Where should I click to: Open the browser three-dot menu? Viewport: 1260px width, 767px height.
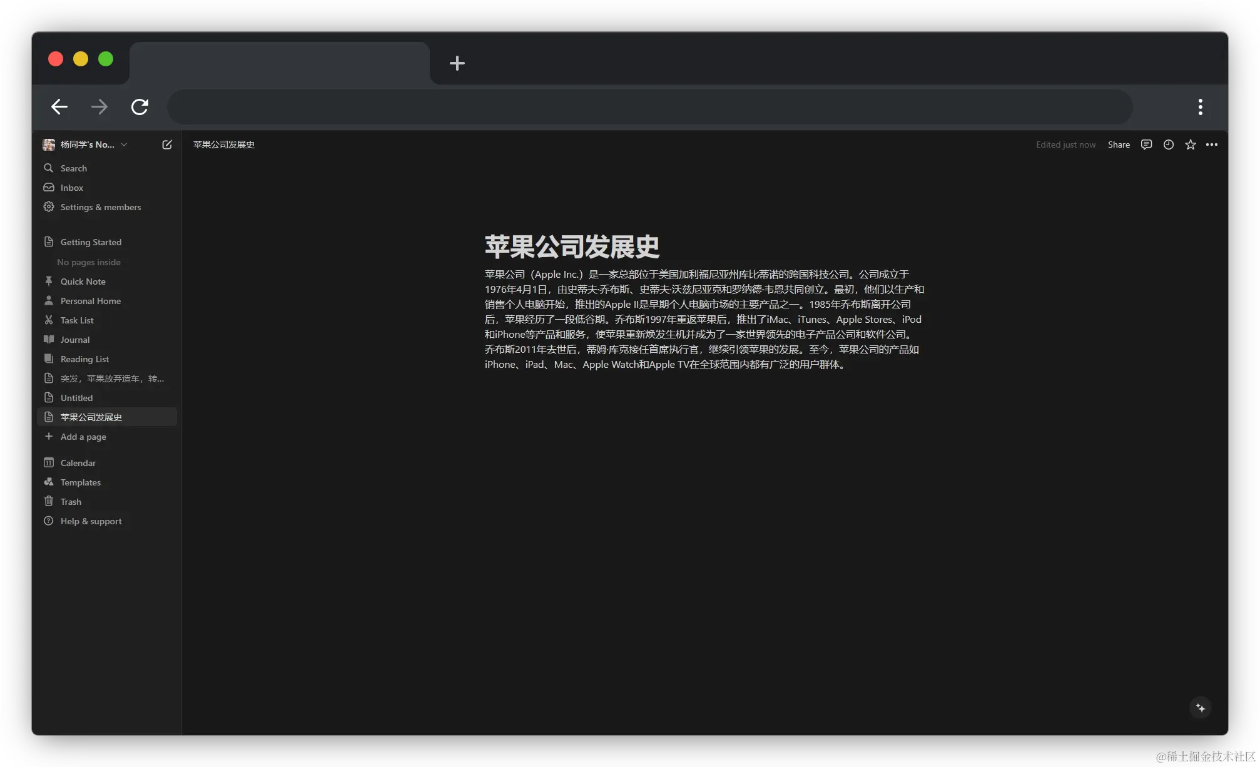(1200, 107)
